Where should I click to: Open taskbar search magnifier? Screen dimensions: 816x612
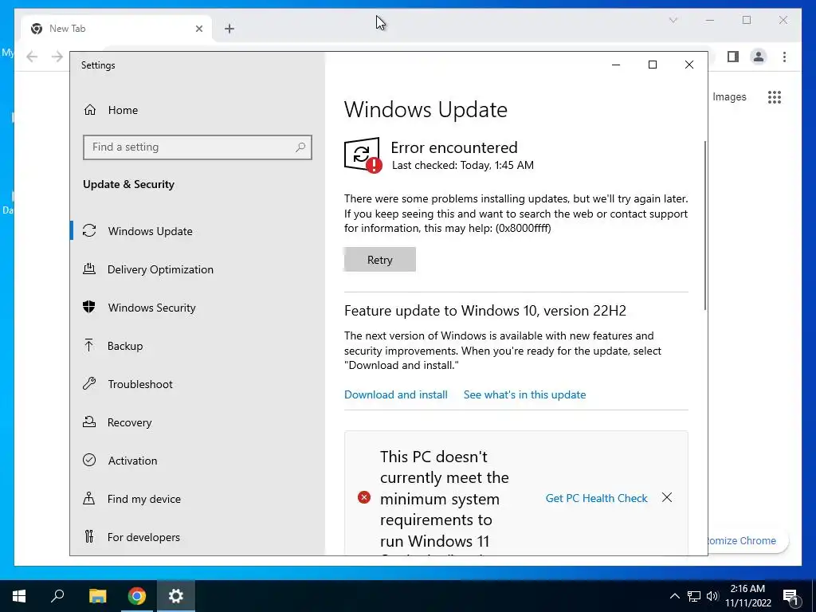tap(57, 596)
